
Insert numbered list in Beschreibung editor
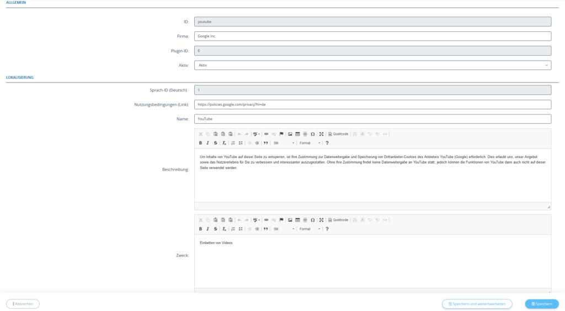tap(233, 143)
